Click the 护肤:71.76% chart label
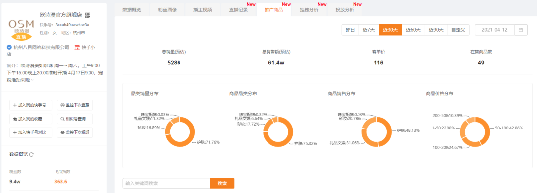 point(208,142)
